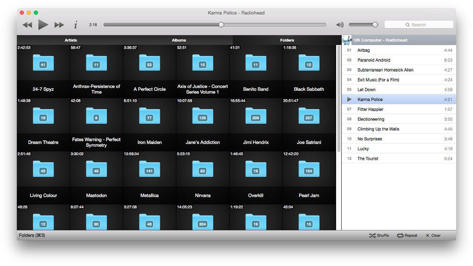The image size is (473, 266).
Task: Adjust the volume slider knob
Action: [375, 25]
